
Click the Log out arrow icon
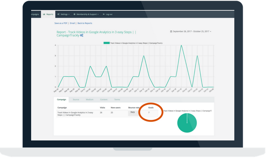pos(103,14)
